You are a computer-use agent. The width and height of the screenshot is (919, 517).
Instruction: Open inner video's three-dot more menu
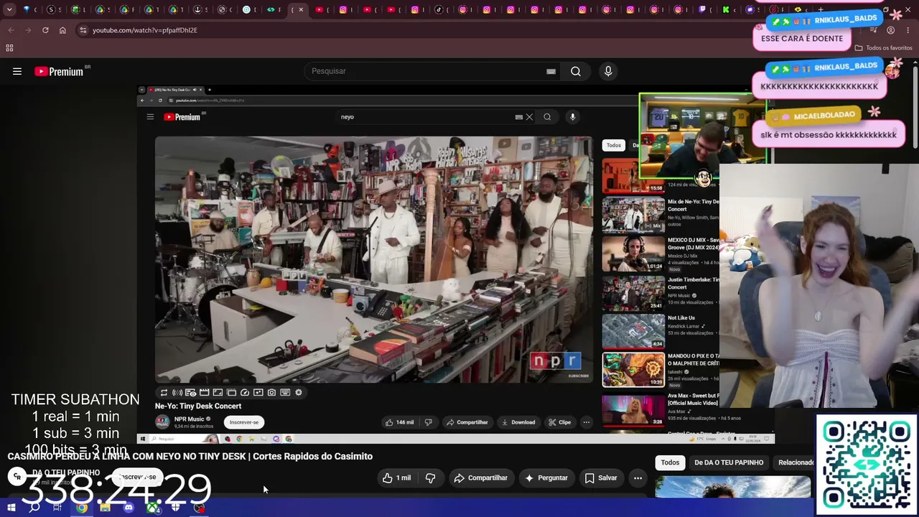click(587, 422)
